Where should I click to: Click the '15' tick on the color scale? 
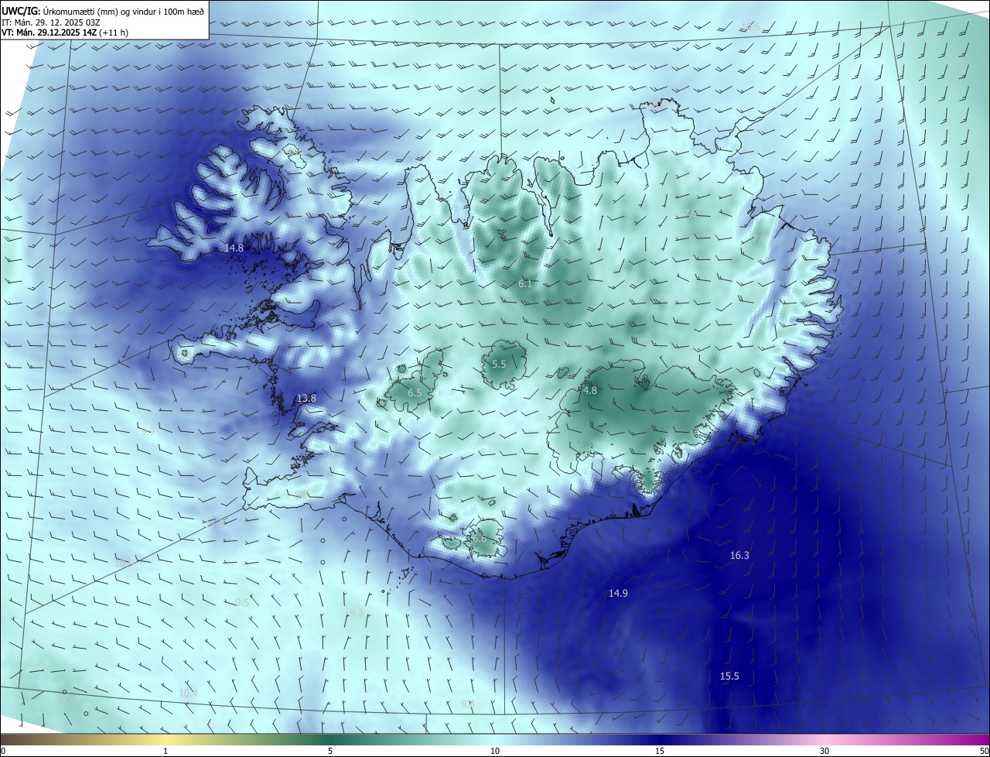[x=660, y=752]
